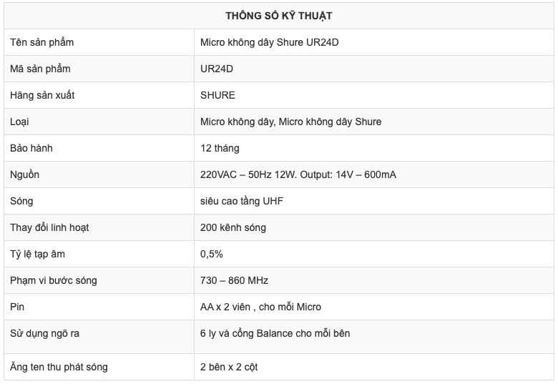Image resolution: width=558 pixels, height=384 pixels.
Task: Click the Micro không dây, Micro không dây Shure text
Action: tap(290, 122)
